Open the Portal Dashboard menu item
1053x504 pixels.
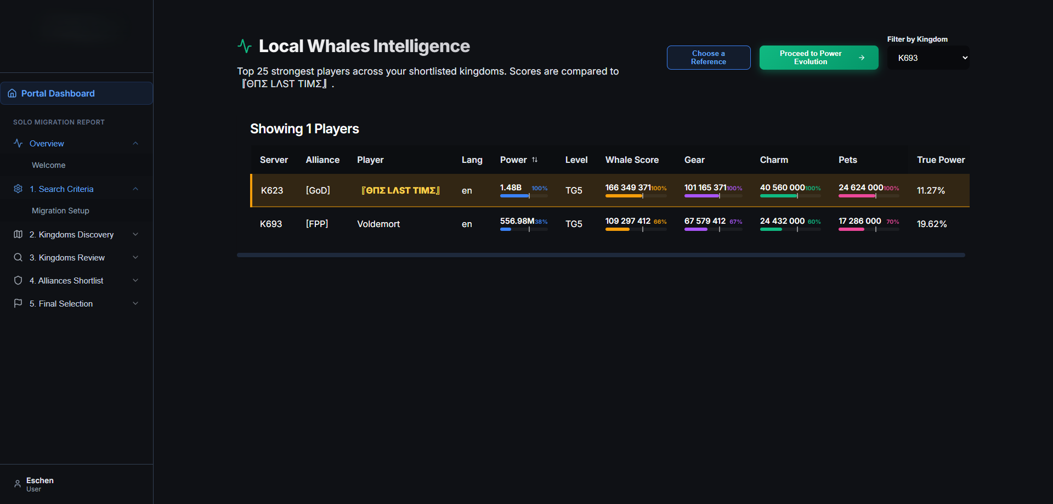(x=77, y=93)
